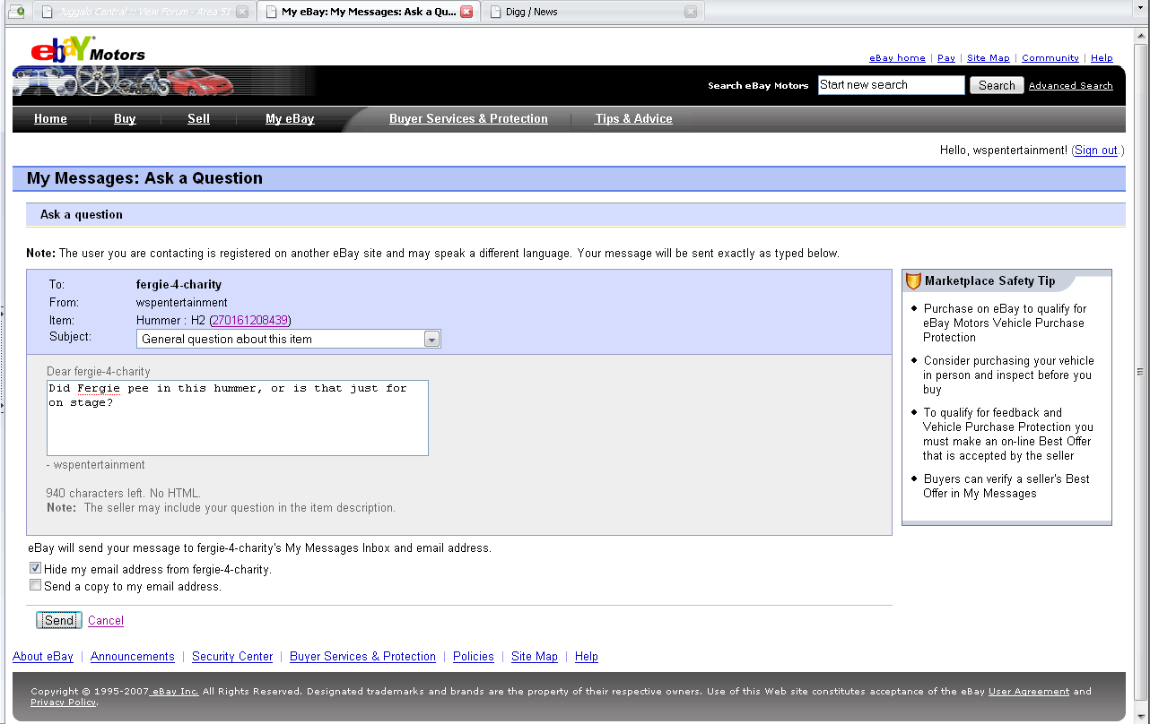
Task: Close the My eBay Messages tab
Action: [x=466, y=12]
